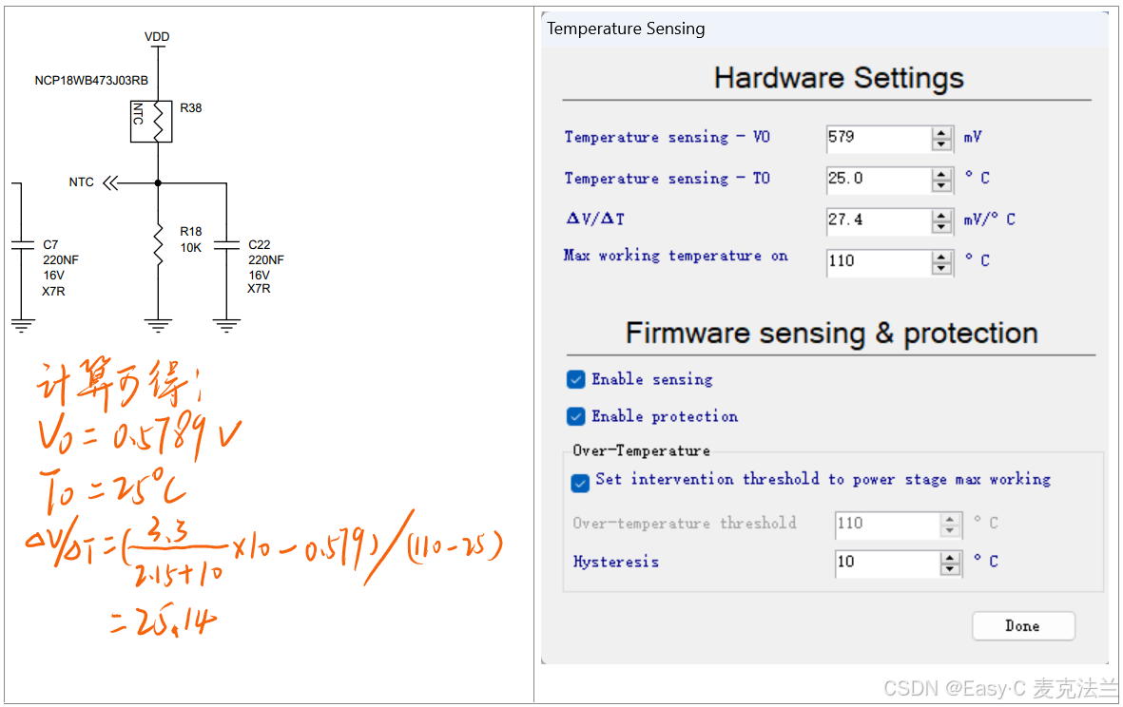Increment the Max working temperature value
This screenshot has height=707, width=1123.
click(x=941, y=258)
